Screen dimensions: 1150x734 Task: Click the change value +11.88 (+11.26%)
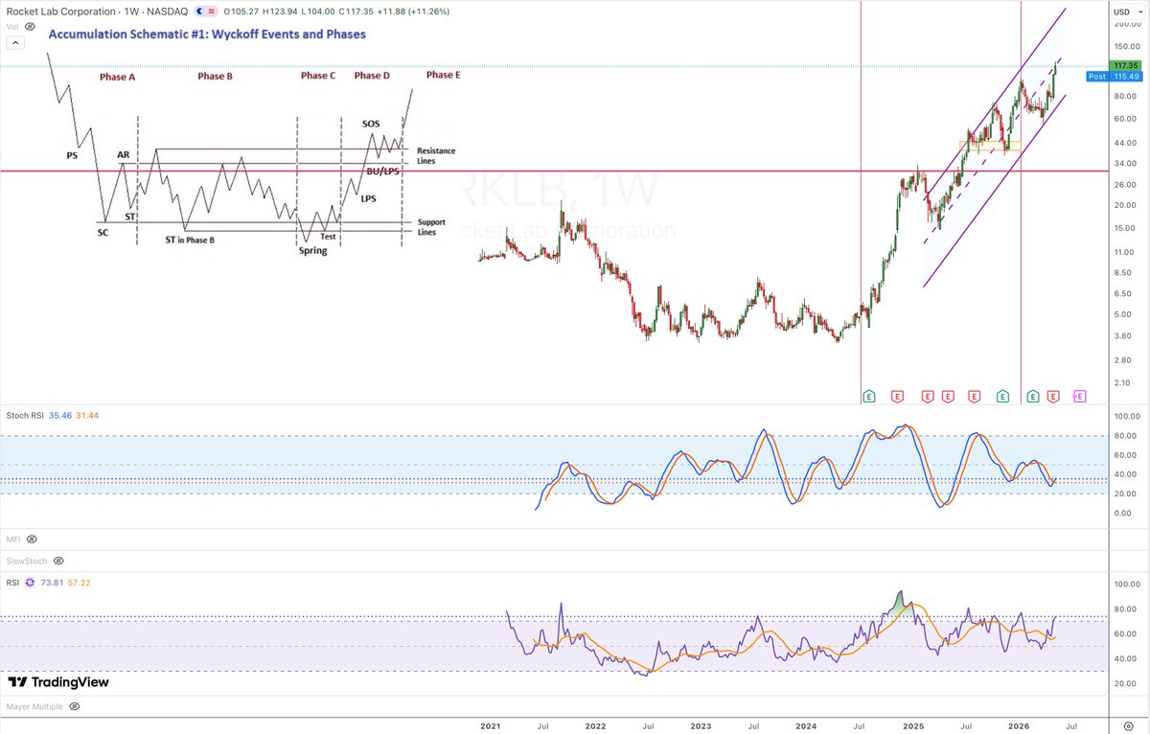pos(415,11)
